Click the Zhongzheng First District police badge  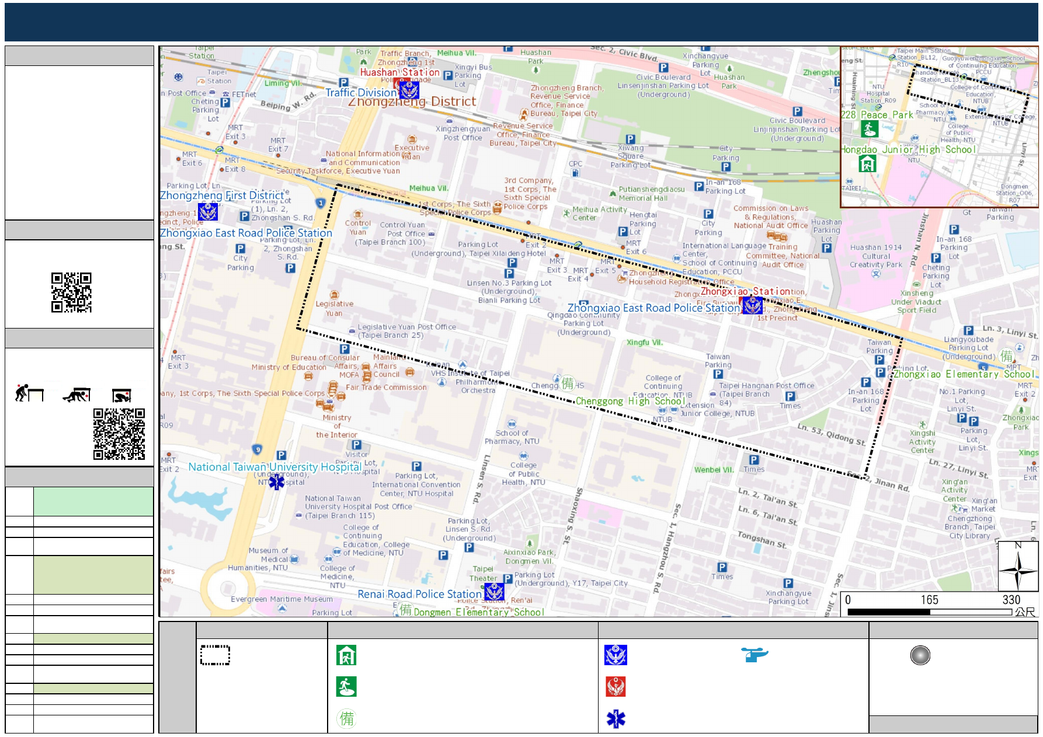(x=208, y=211)
